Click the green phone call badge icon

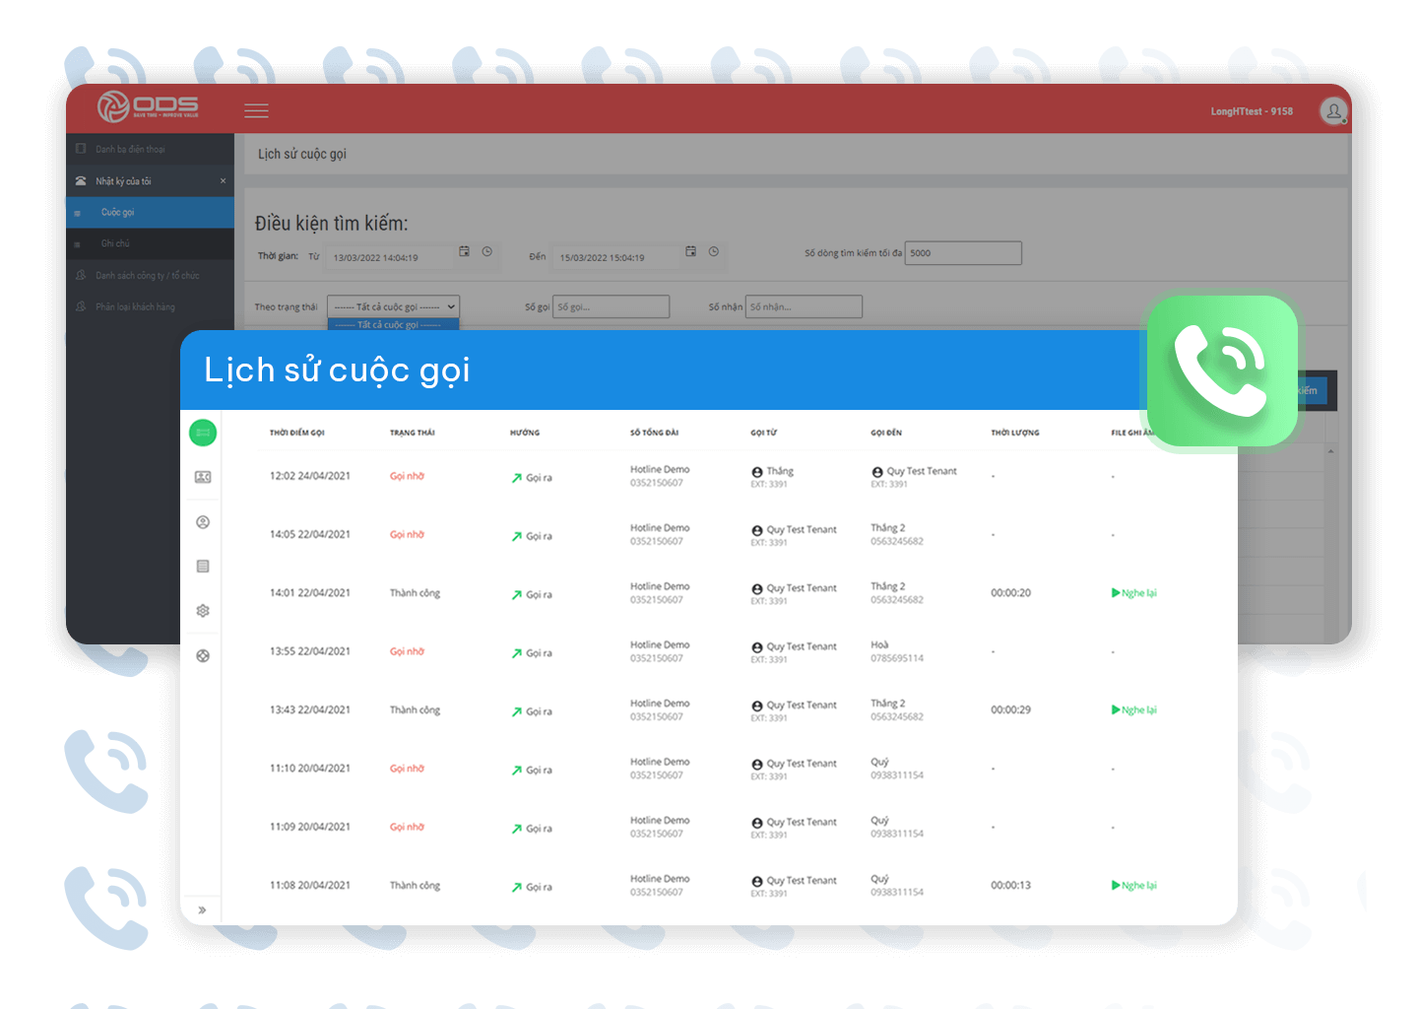[x=1222, y=371]
